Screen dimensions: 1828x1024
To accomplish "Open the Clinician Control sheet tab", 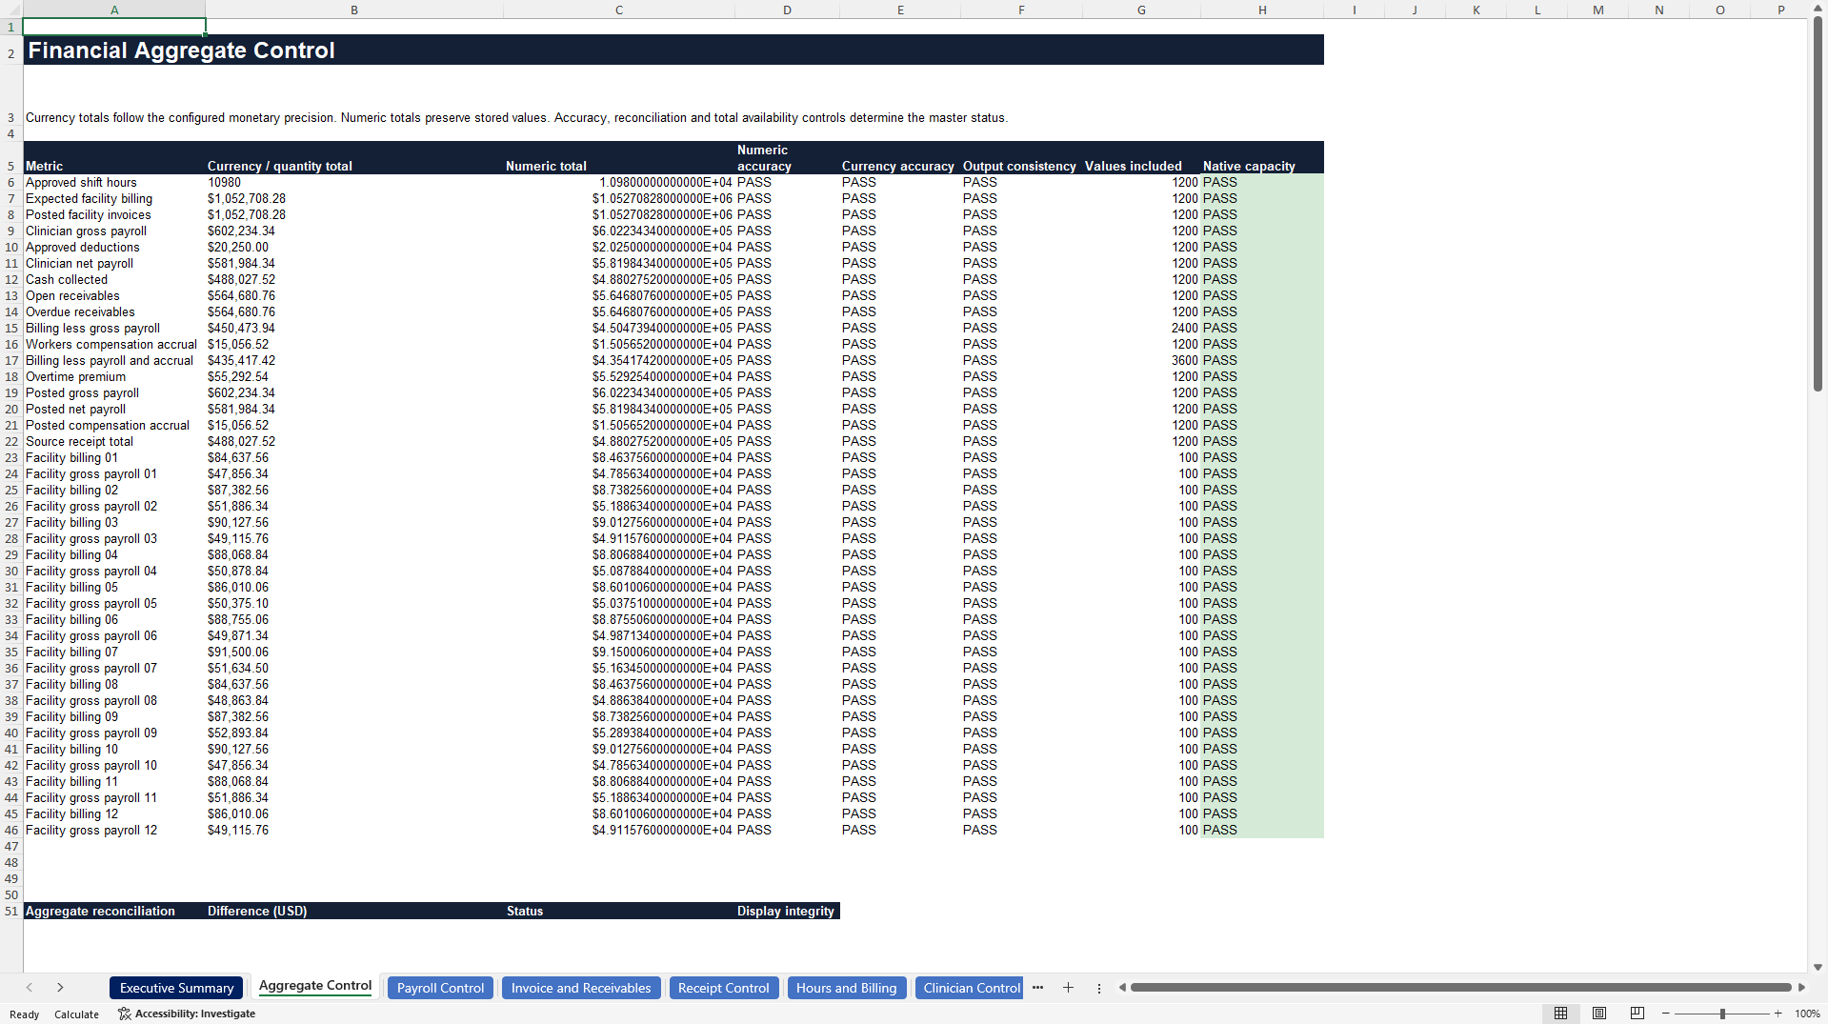I will pos(969,988).
